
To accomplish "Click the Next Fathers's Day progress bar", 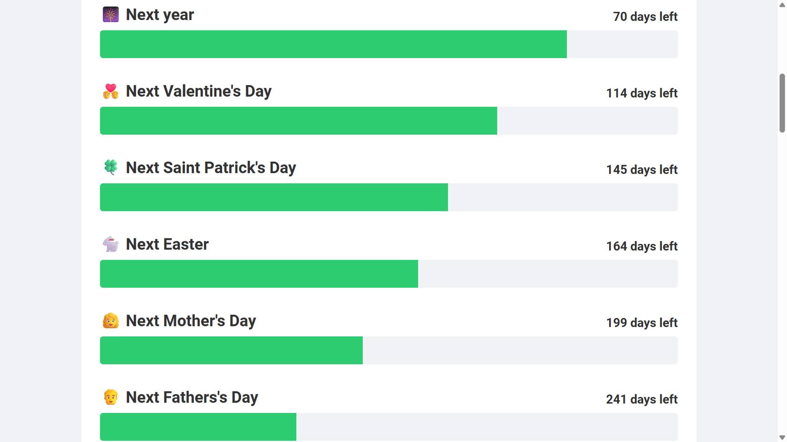I will pyautogui.click(x=388, y=427).
